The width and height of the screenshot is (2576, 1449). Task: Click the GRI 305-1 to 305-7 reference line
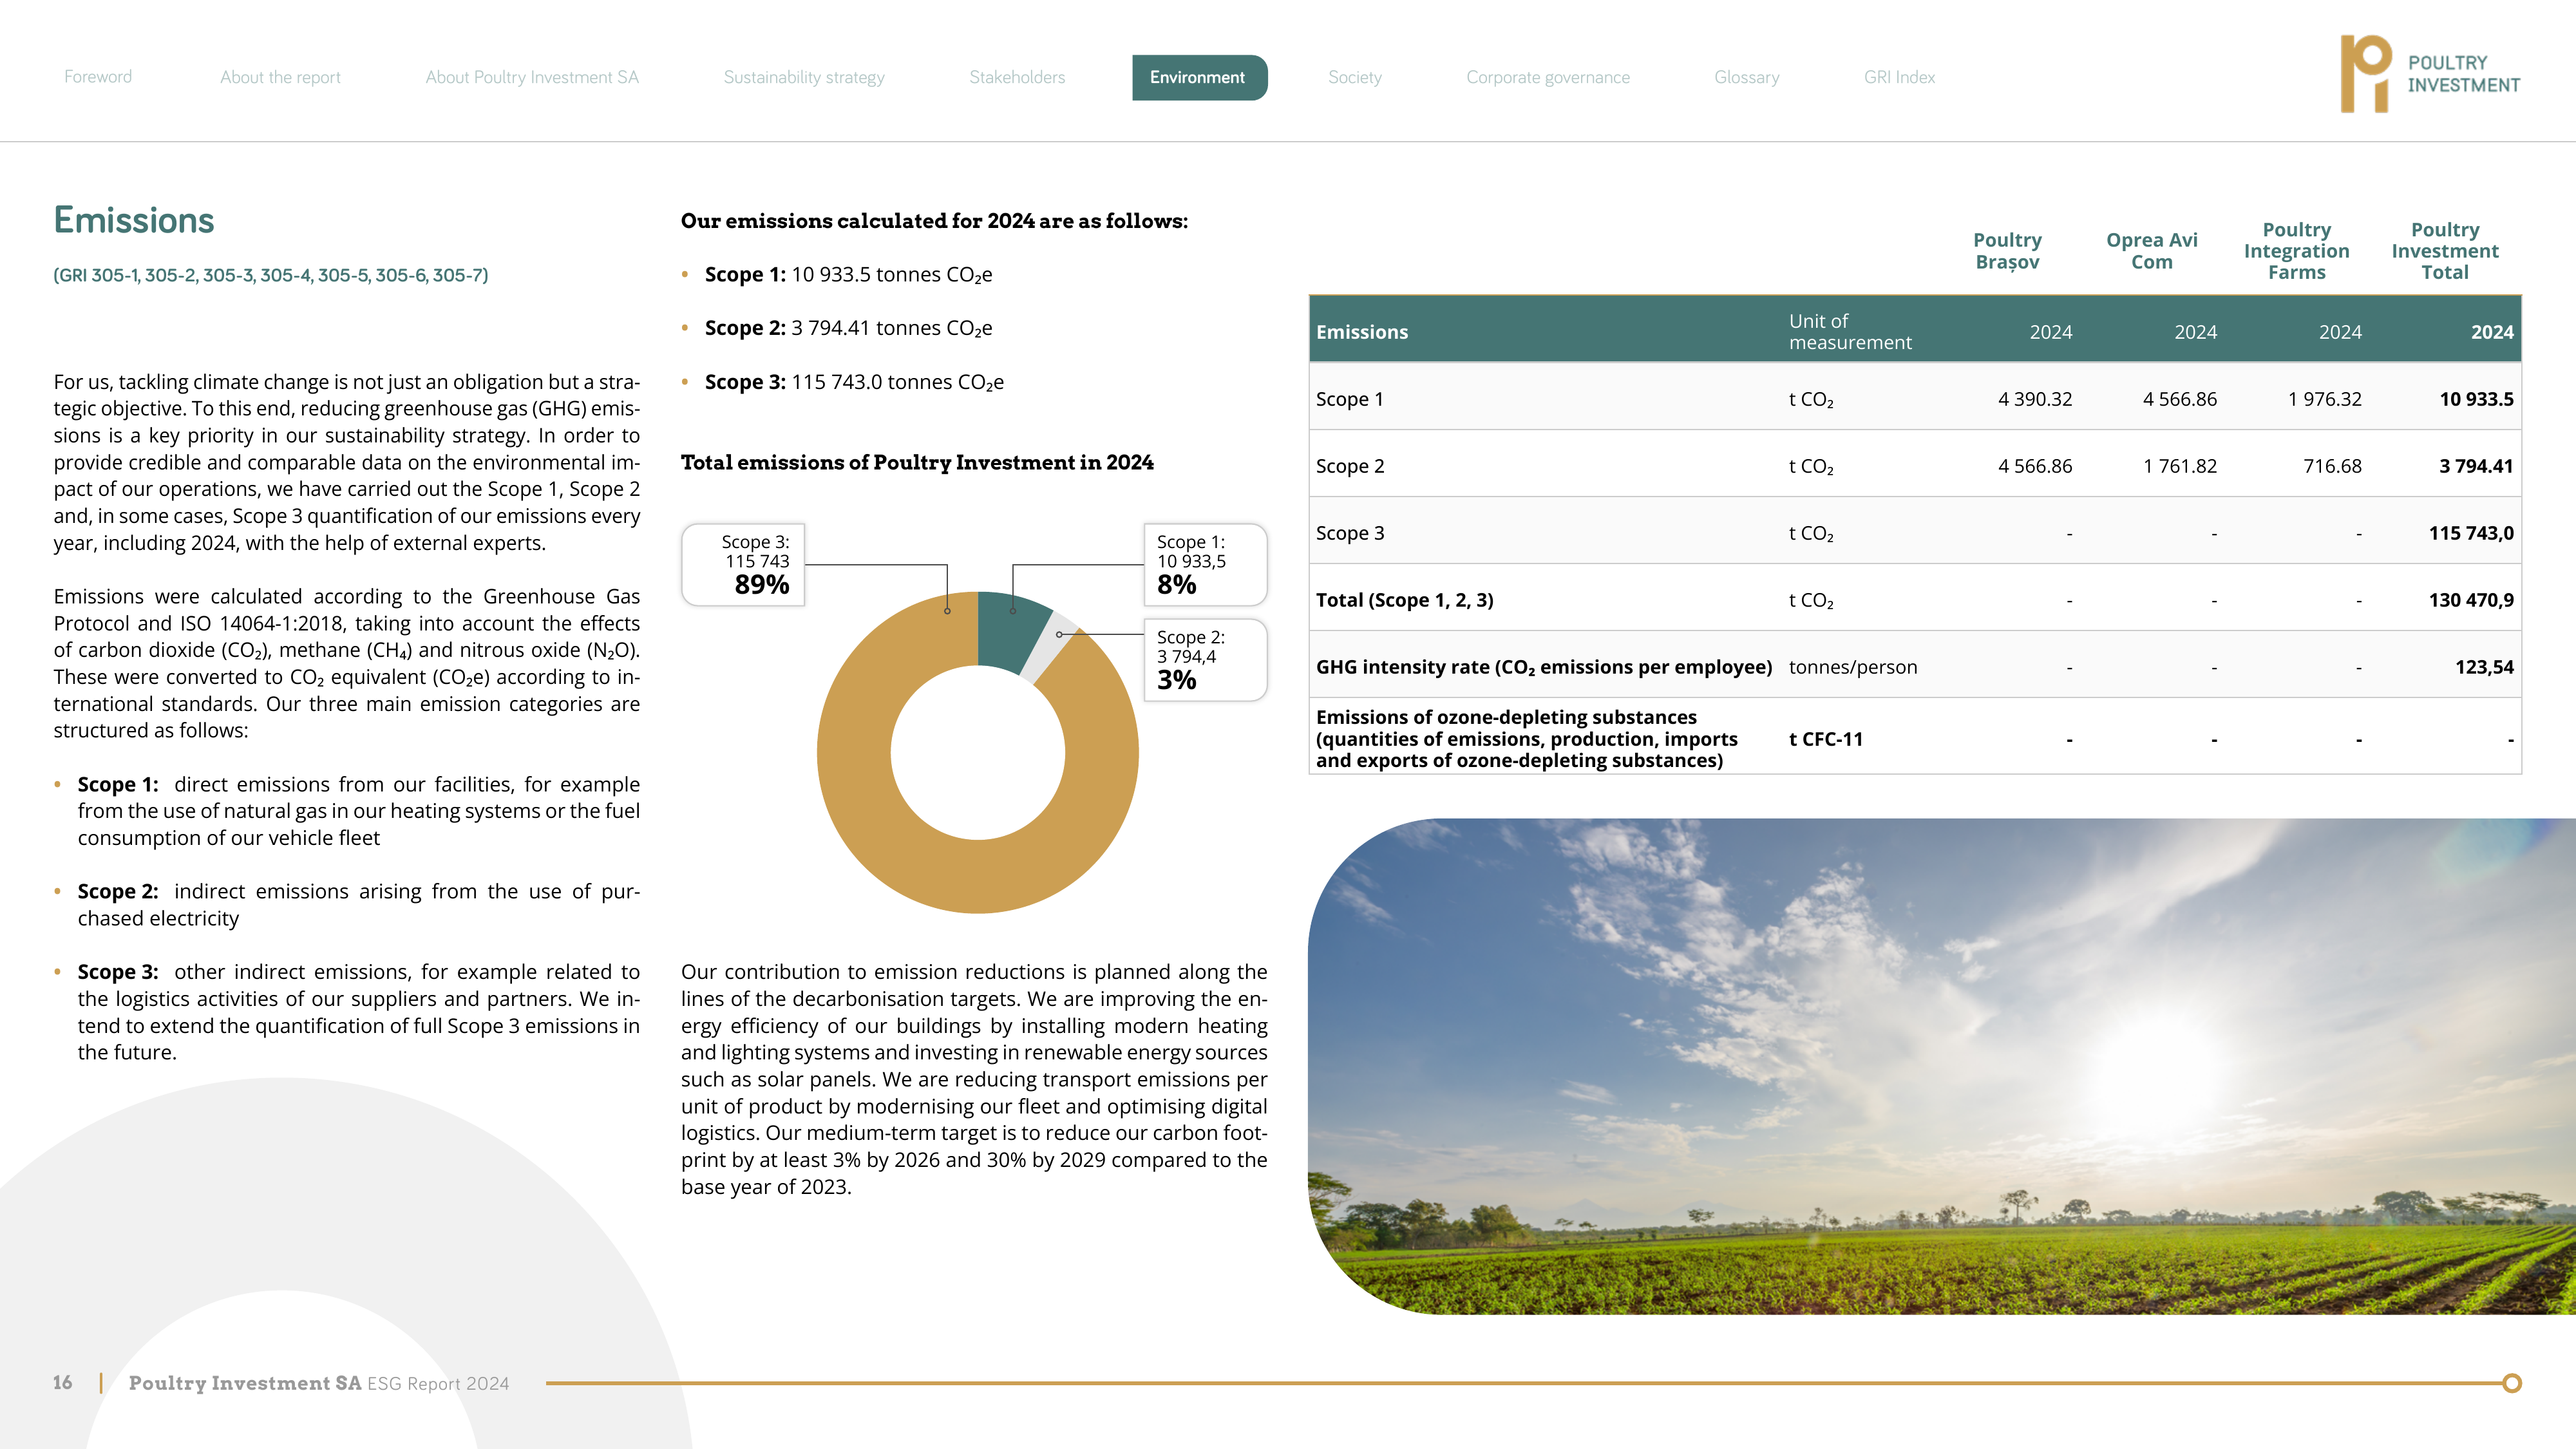pos(271,275)
